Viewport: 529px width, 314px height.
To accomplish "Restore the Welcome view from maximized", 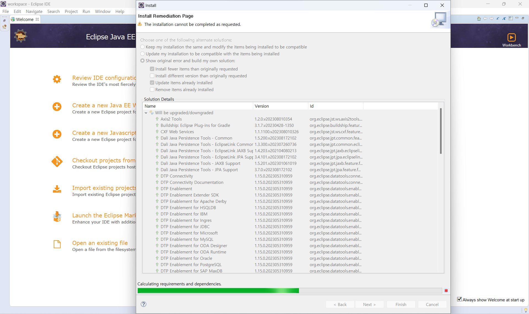I will tap(523, 18).
